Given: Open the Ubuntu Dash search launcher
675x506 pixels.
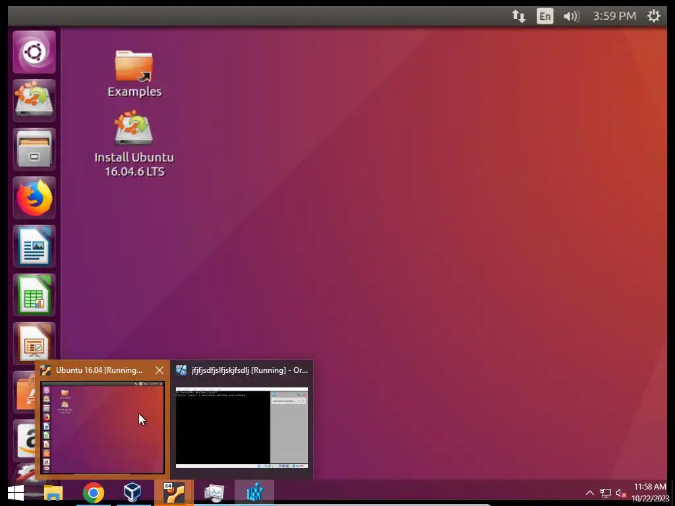Looking at the screenshot, I should coord(34,52).
